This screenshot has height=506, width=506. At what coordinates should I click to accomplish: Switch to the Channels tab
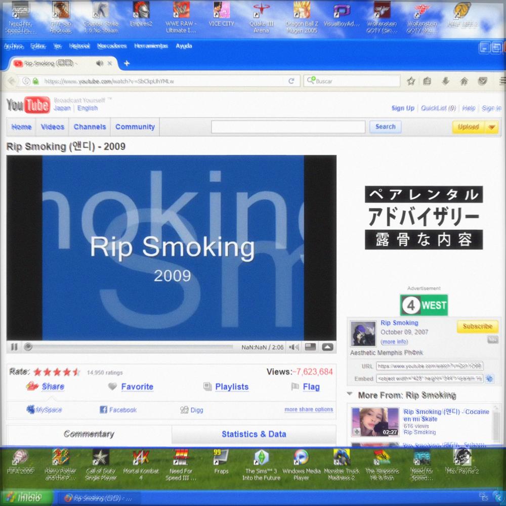(x=90, y=127)
